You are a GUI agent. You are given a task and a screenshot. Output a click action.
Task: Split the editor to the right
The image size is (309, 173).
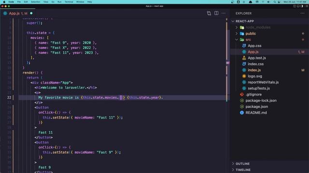(x=216, y=13)
